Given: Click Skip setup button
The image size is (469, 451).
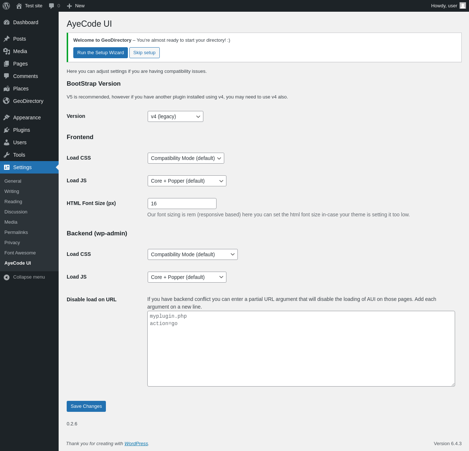Looking at the screenshot, I should click(x=144, y=53).
